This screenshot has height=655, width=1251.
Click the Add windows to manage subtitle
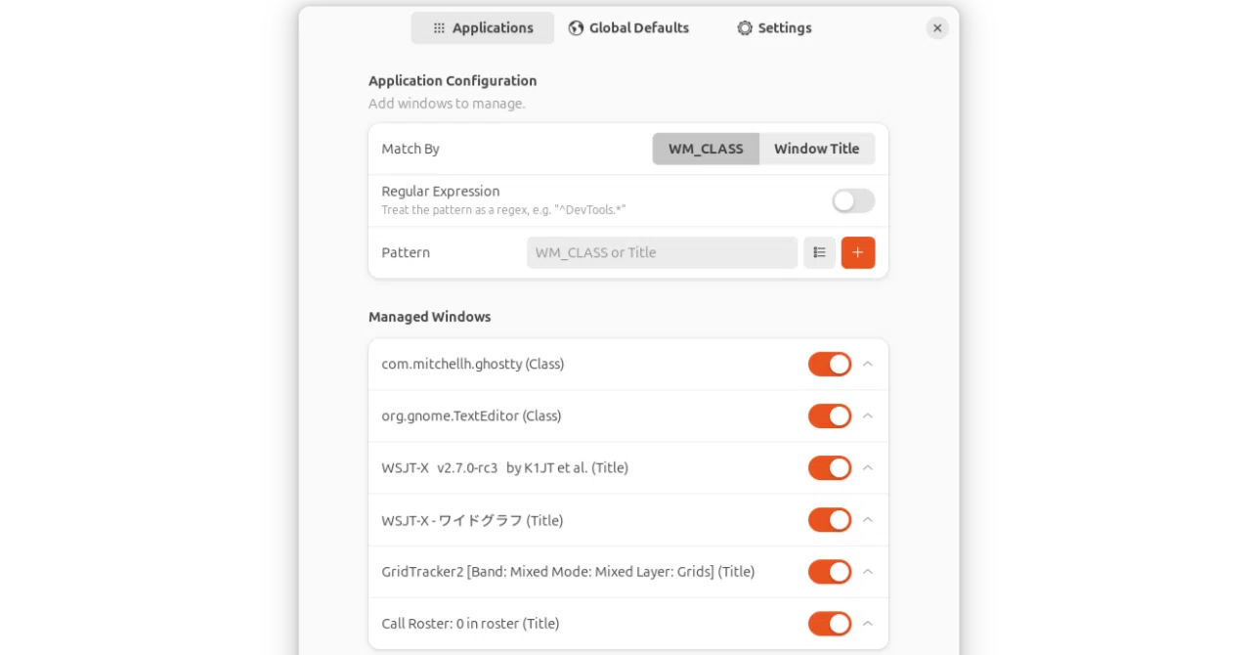coord(447,104)
